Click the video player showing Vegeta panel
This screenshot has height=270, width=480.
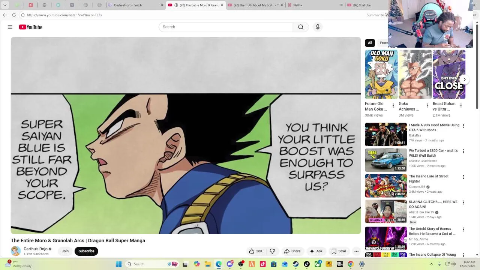click(x=186, y=135)
